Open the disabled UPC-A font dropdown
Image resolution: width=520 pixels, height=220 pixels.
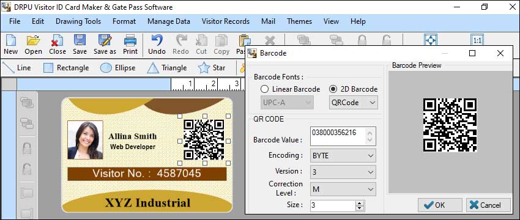coord(287,103)
